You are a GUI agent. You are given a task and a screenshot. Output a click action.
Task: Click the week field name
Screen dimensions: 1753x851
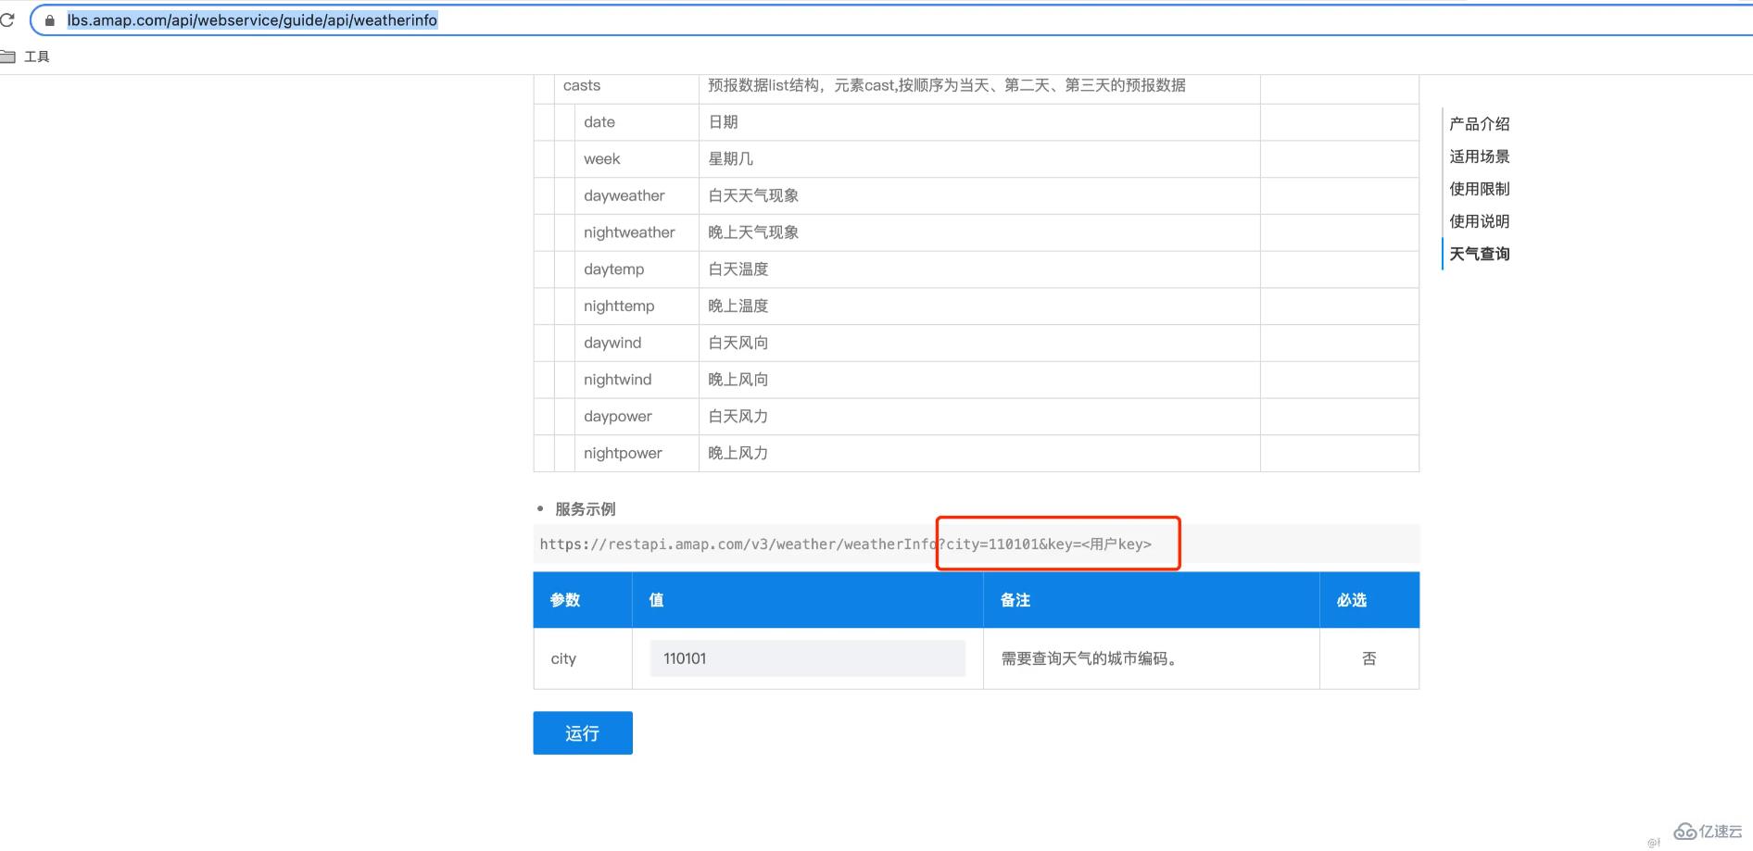coord(602,159)
